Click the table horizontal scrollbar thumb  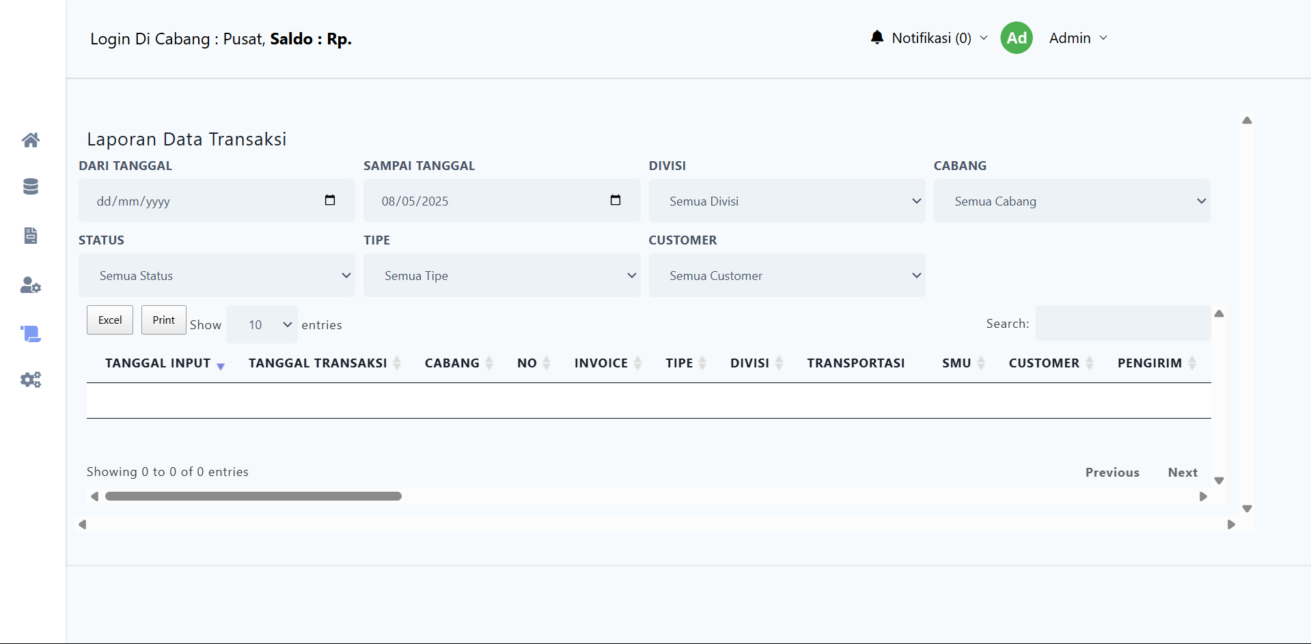(253, 496)
